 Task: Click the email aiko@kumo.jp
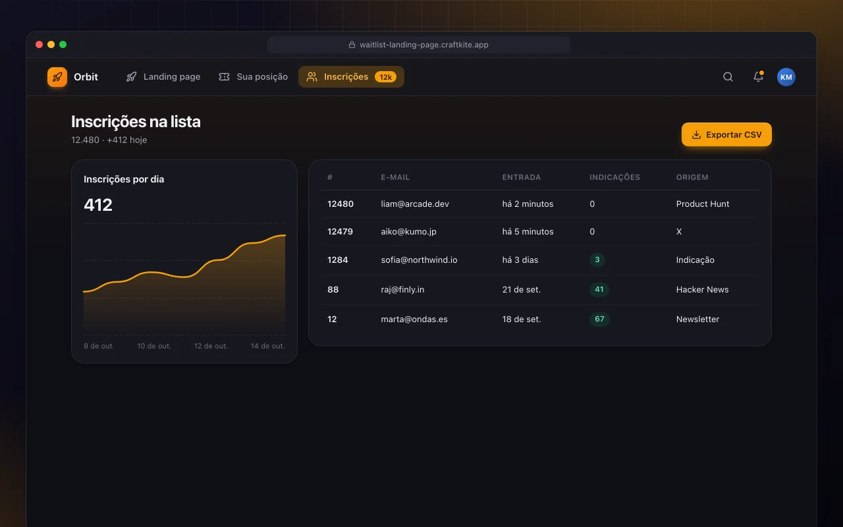[x=408, y=231]
